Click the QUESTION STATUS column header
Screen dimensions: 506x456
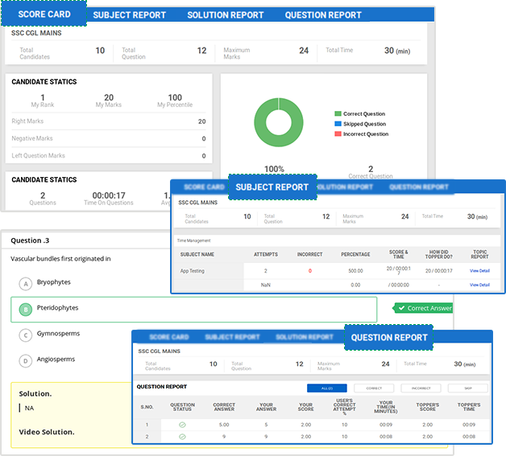[182, 407]
